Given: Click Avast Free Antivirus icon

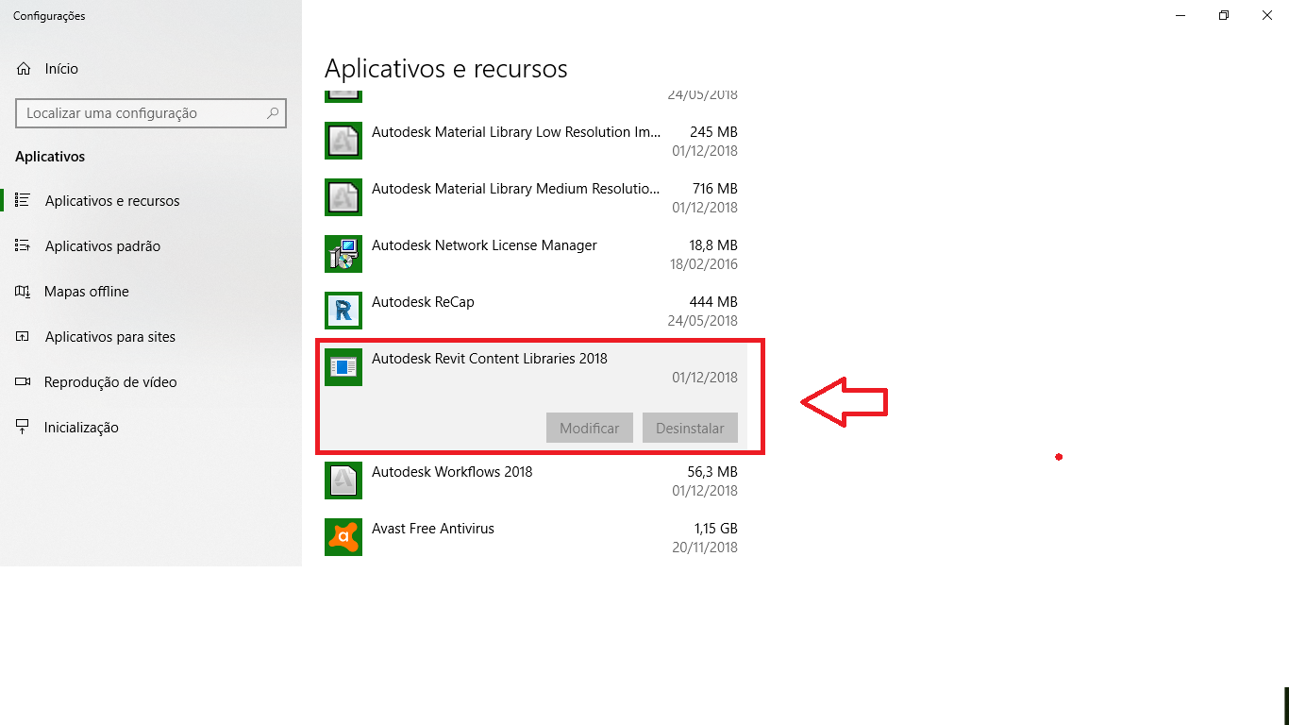Looking at the screenshot, I should pos(343,538).
